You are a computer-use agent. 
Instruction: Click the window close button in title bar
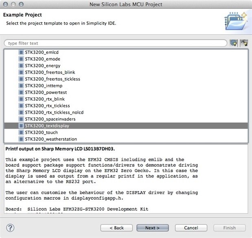5,4
